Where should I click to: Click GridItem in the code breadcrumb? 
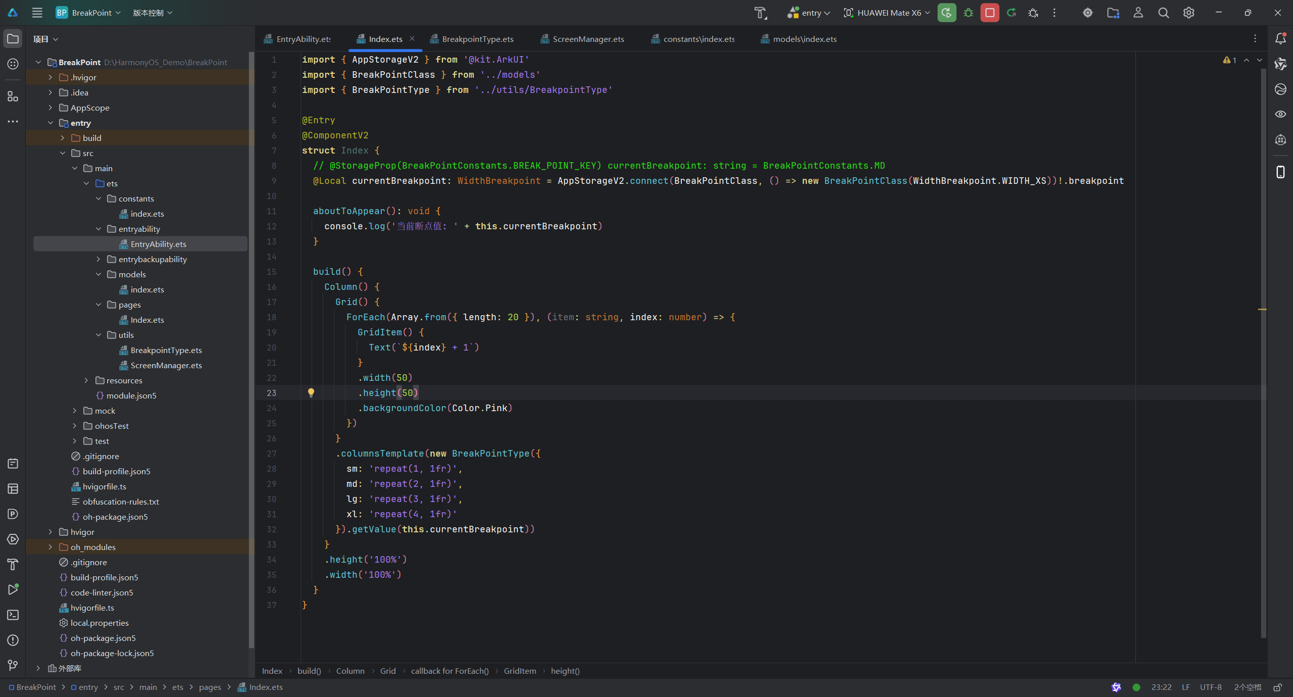pyautogui.click(x=520, y=671)
